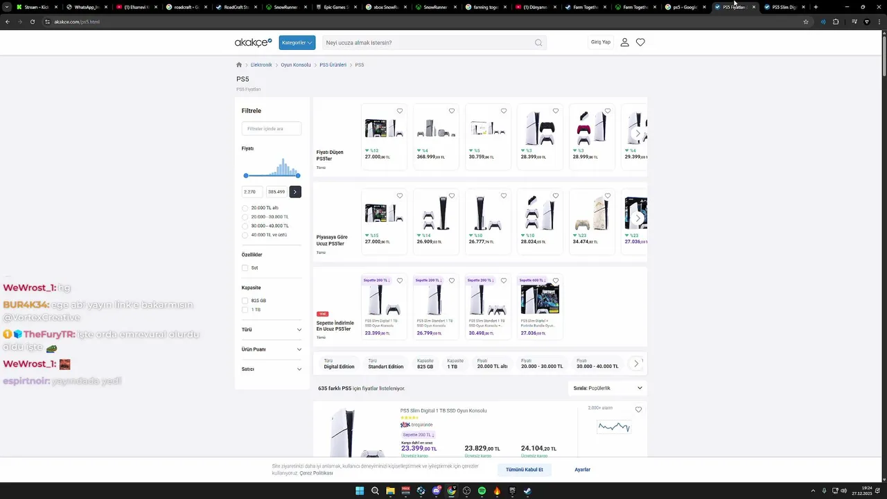This screenshot has width=887, height=499.
Task: Click Tümünü Kabul Et cookie button
Action: [525, 469]
